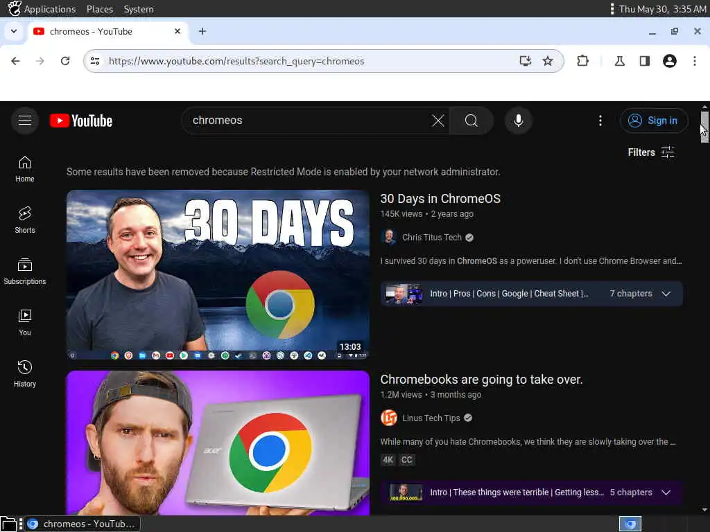This screenshot has width=710, height=532.
Task: Click Chris Titus Tech channel avatar
Action: pyautogui.click(x=389, y=237)
